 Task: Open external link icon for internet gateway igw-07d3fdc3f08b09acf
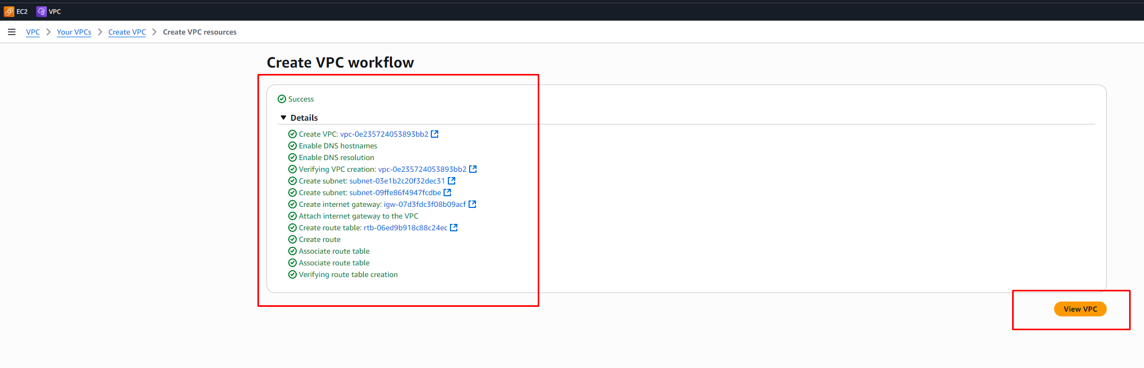coord(472,204)
